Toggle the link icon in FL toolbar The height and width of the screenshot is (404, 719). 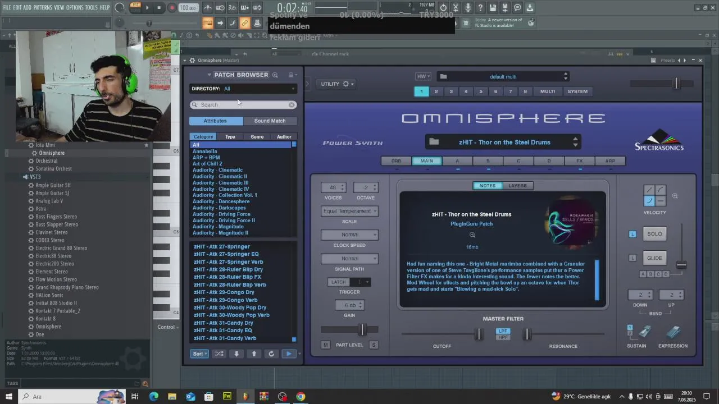point(244,23)
